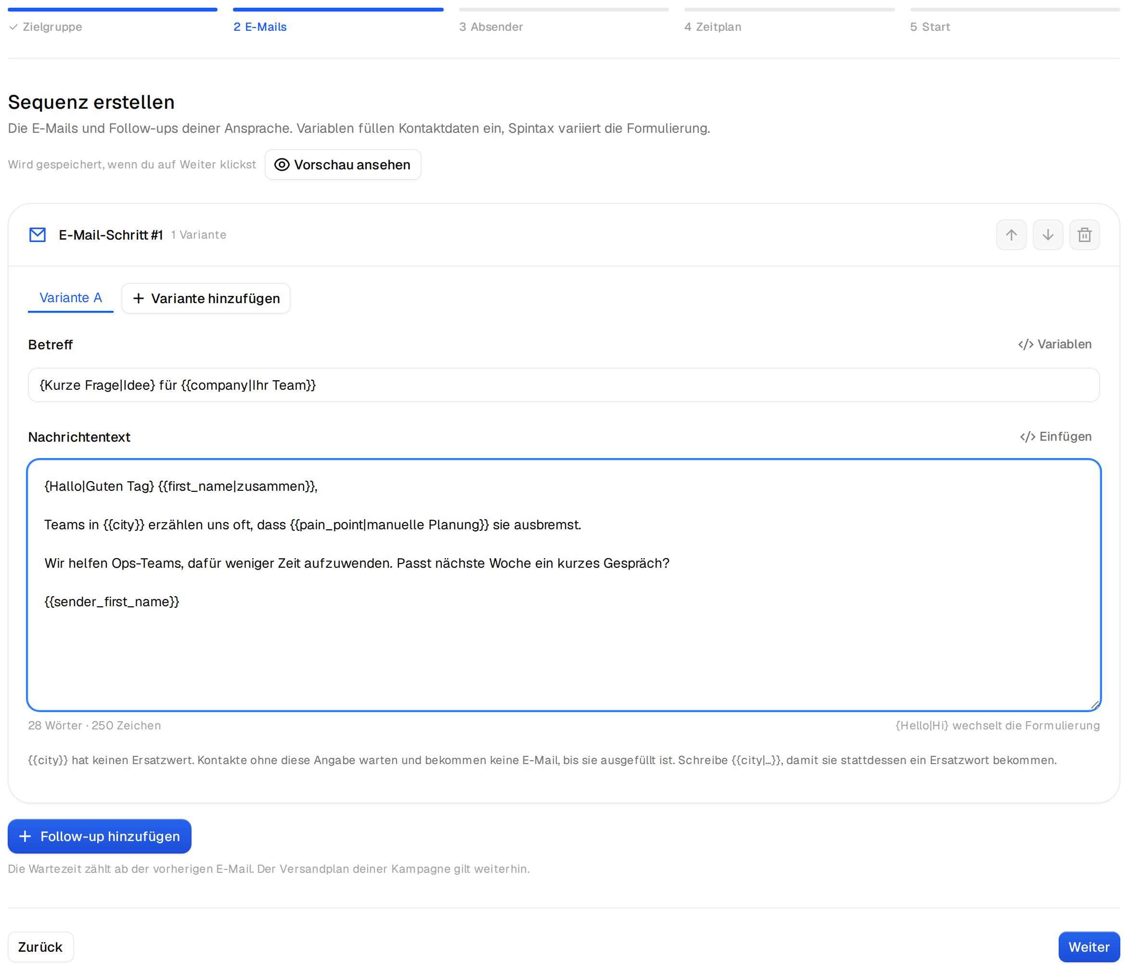This screenshot has height=970, width=1128.
Task: Focus the Betreff subject input field
Action: coord(564,385)
